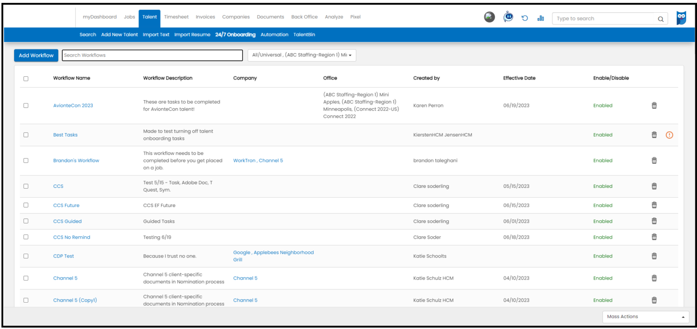The image size is (697, 329).
Task: Open the Channel 5 company link
Action: (x=245, y=278)
